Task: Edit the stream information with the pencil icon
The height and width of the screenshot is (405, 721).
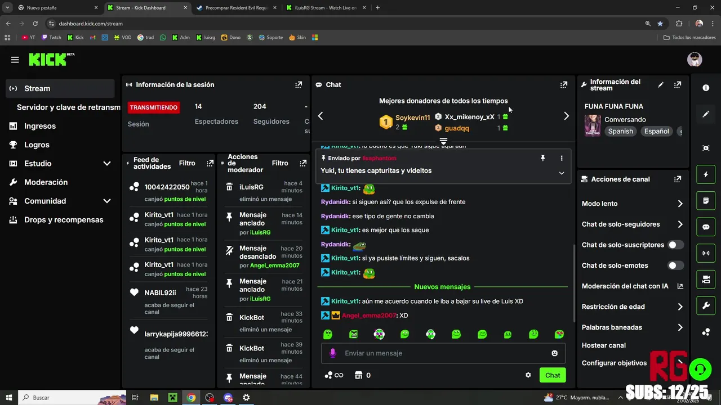Action: (x=661, y=85)
